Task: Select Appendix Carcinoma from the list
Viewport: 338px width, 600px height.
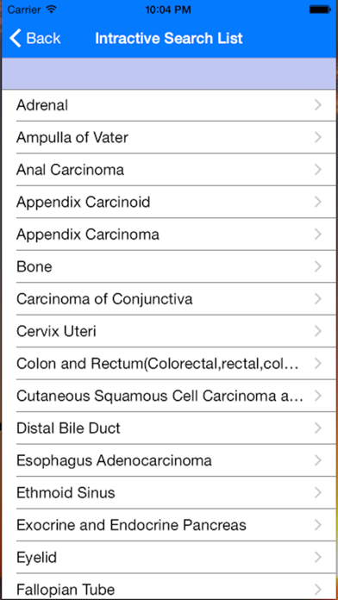Action: (x=169, y=234)
